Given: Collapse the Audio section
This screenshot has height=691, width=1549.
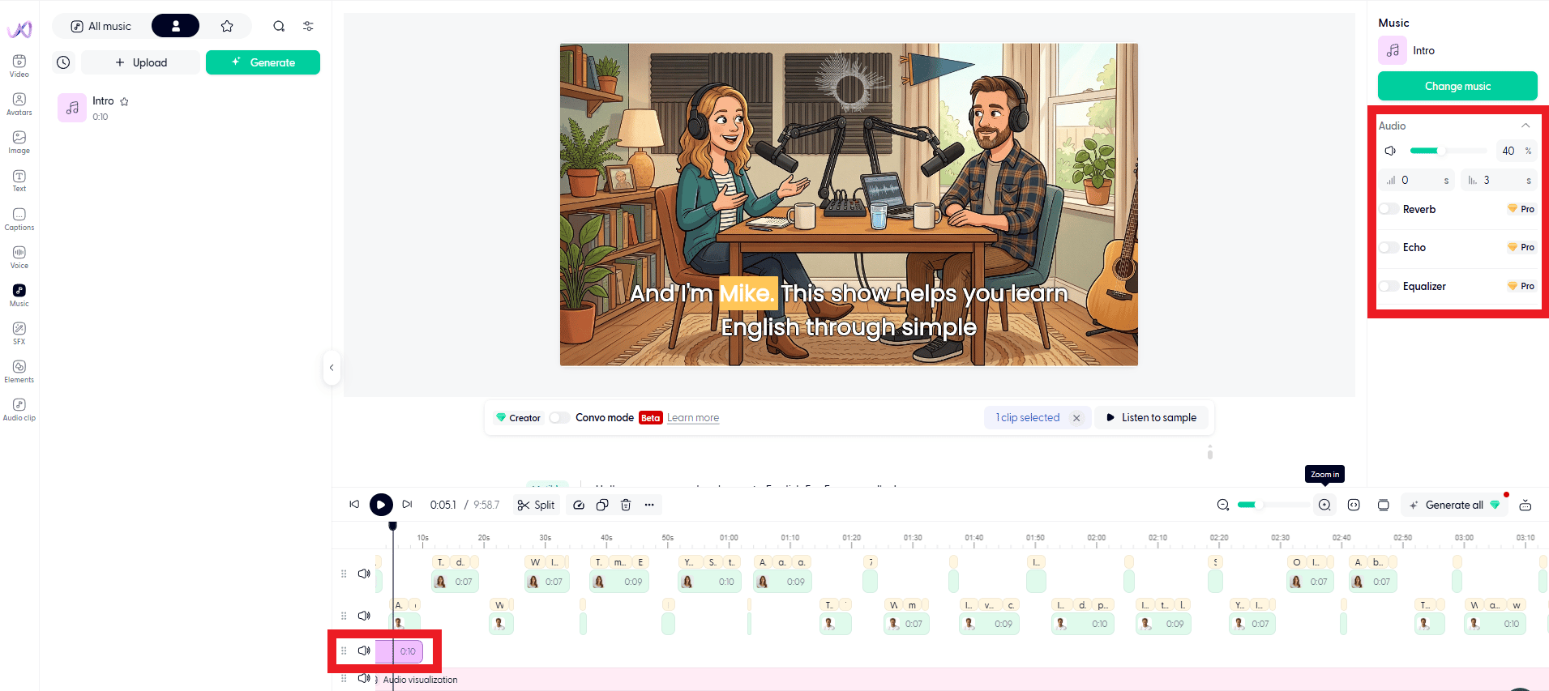Looking at the screenshot, I should pos(1525,126).
